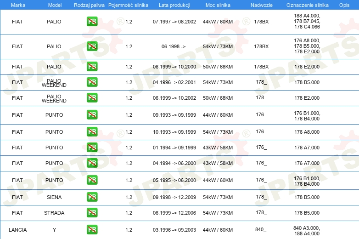359x239 pixels.
Task: Click the 840_ body code cell
Action: click(261, 229)
